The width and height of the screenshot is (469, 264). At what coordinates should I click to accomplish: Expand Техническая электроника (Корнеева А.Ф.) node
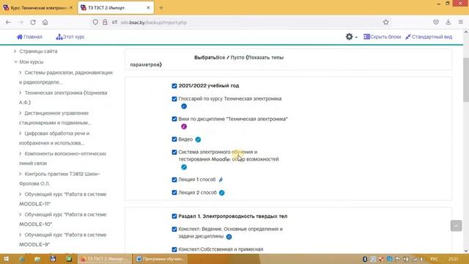[x=21, y=93]
